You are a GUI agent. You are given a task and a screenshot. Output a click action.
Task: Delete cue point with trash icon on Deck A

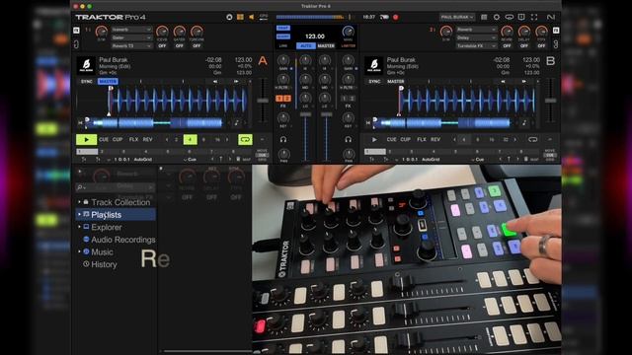tap(238, 160)
